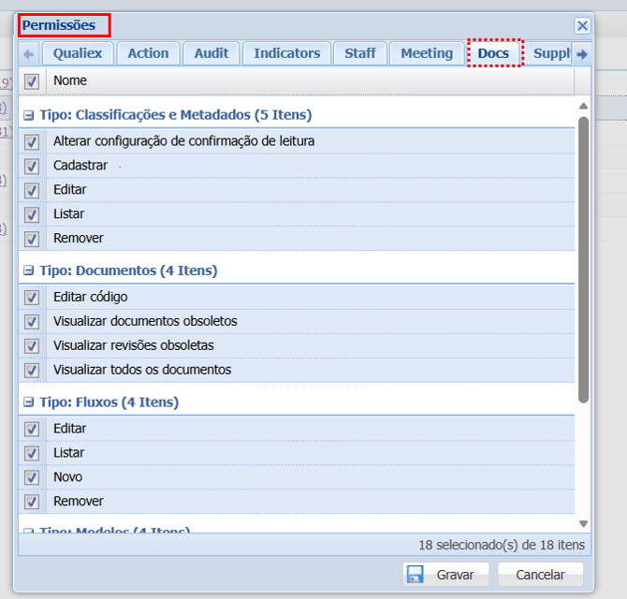
Task: Toggle the Remover checkbox under Fluxos
Action: coord(32,502)
